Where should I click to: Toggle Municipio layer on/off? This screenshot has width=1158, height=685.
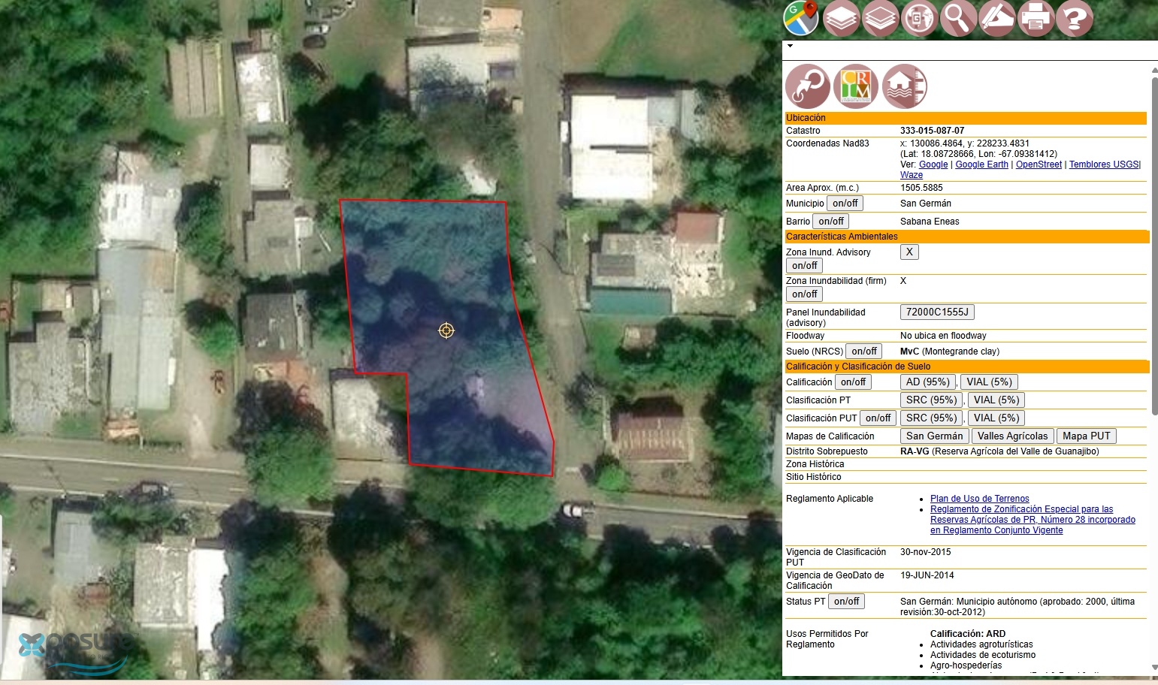845,204
